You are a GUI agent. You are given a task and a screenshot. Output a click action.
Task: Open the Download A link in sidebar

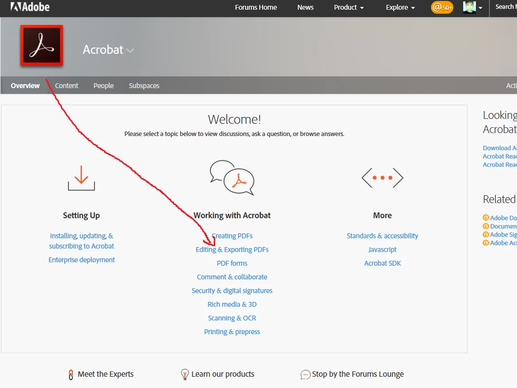tap(500, 148)
